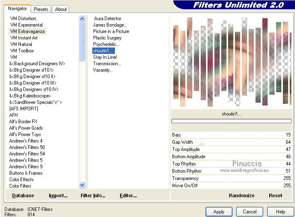Select BKg Designer sf10 II category
The image size is (295, 217).
pos(32,76)
